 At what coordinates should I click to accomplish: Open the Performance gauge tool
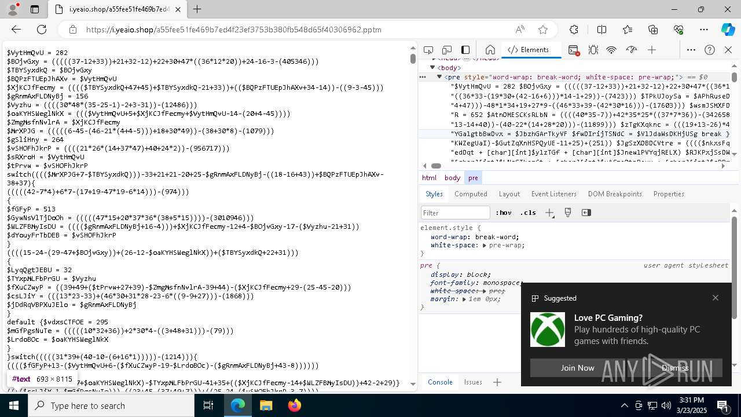click(x=631, y=50)
